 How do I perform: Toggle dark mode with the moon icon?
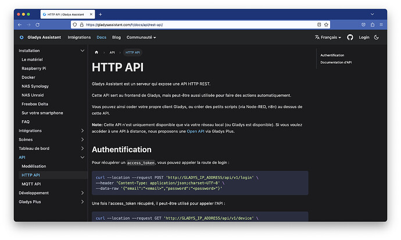[377, 37]
